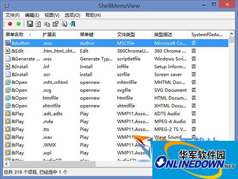The image size is (238, 179).
Task: Click the horizontal scrollbar left arrow
Action: tap(6, 164)
